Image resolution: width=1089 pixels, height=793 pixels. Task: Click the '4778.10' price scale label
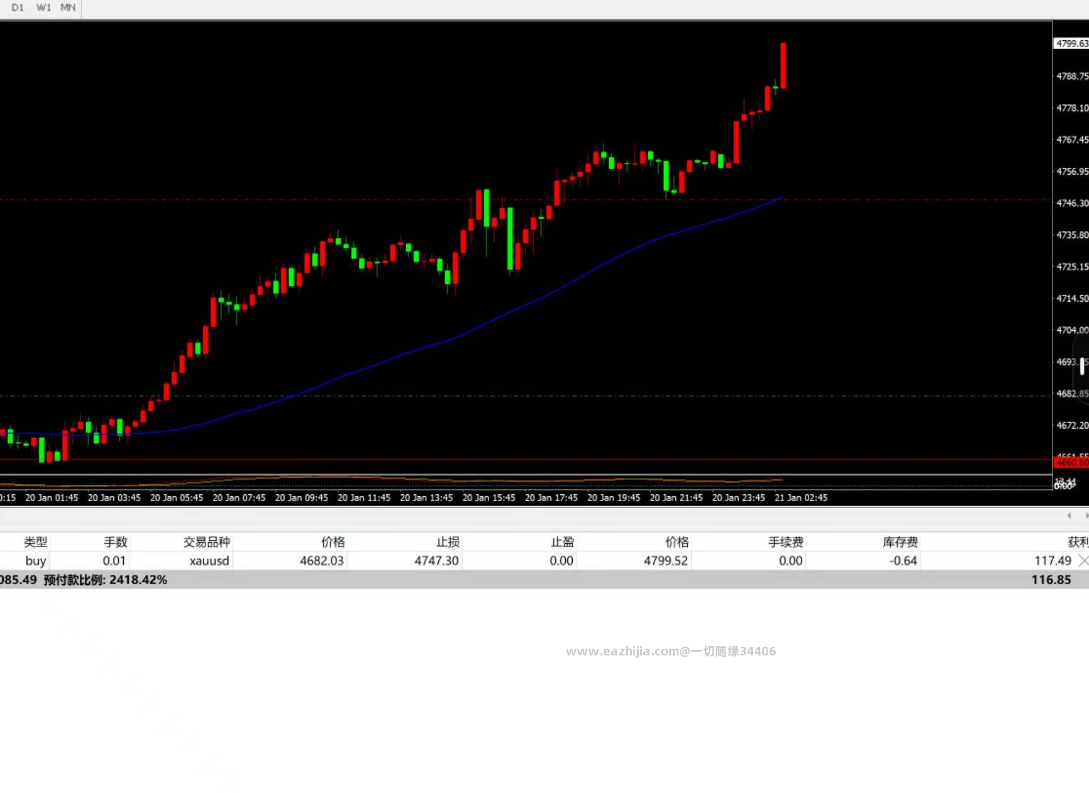pos(1072,108)
